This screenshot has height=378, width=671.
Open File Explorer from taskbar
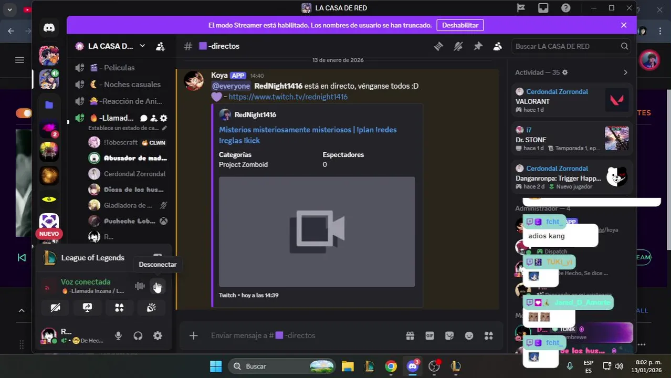[348, 366]
